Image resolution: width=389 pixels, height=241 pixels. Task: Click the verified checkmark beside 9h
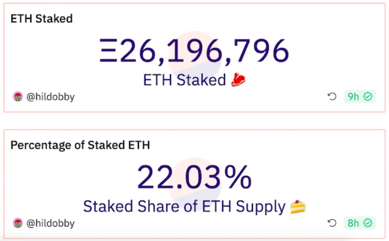pyautogui.click(x=368, y=97)
